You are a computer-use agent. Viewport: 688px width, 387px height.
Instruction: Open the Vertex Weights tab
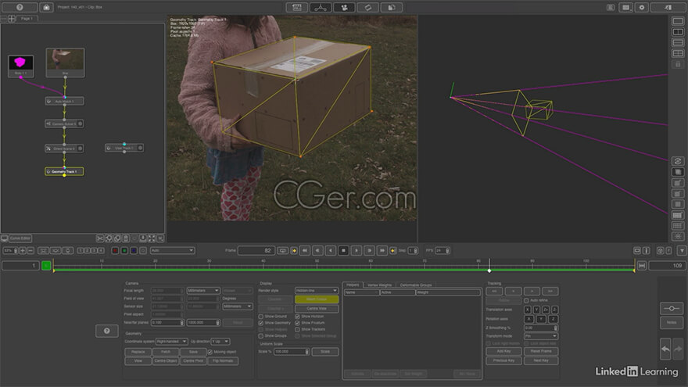379,285
